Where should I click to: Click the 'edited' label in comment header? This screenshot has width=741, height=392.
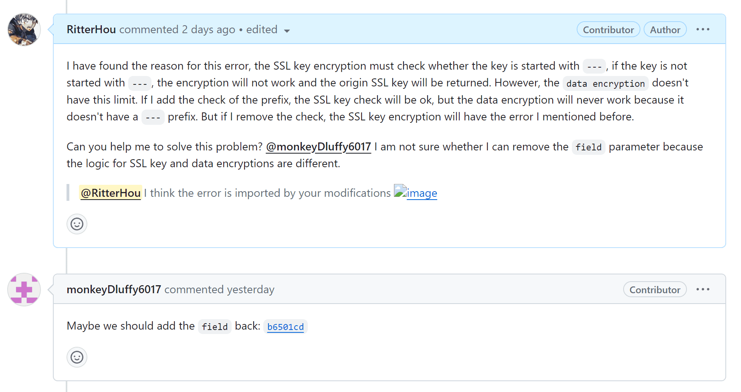click(262, 30)
